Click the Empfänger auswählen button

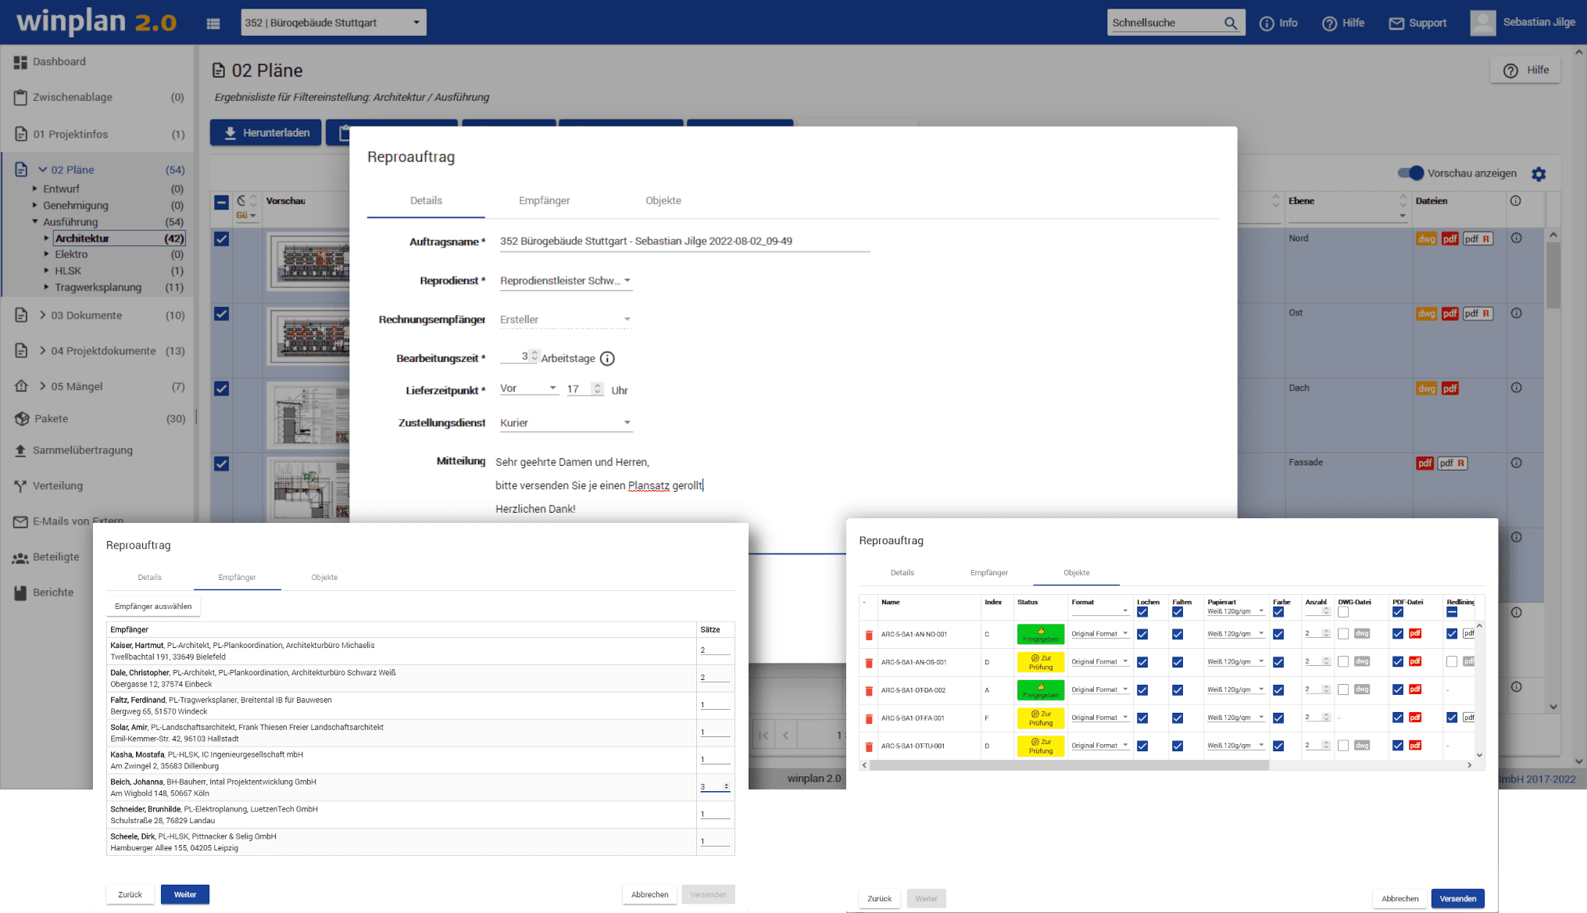153,607
